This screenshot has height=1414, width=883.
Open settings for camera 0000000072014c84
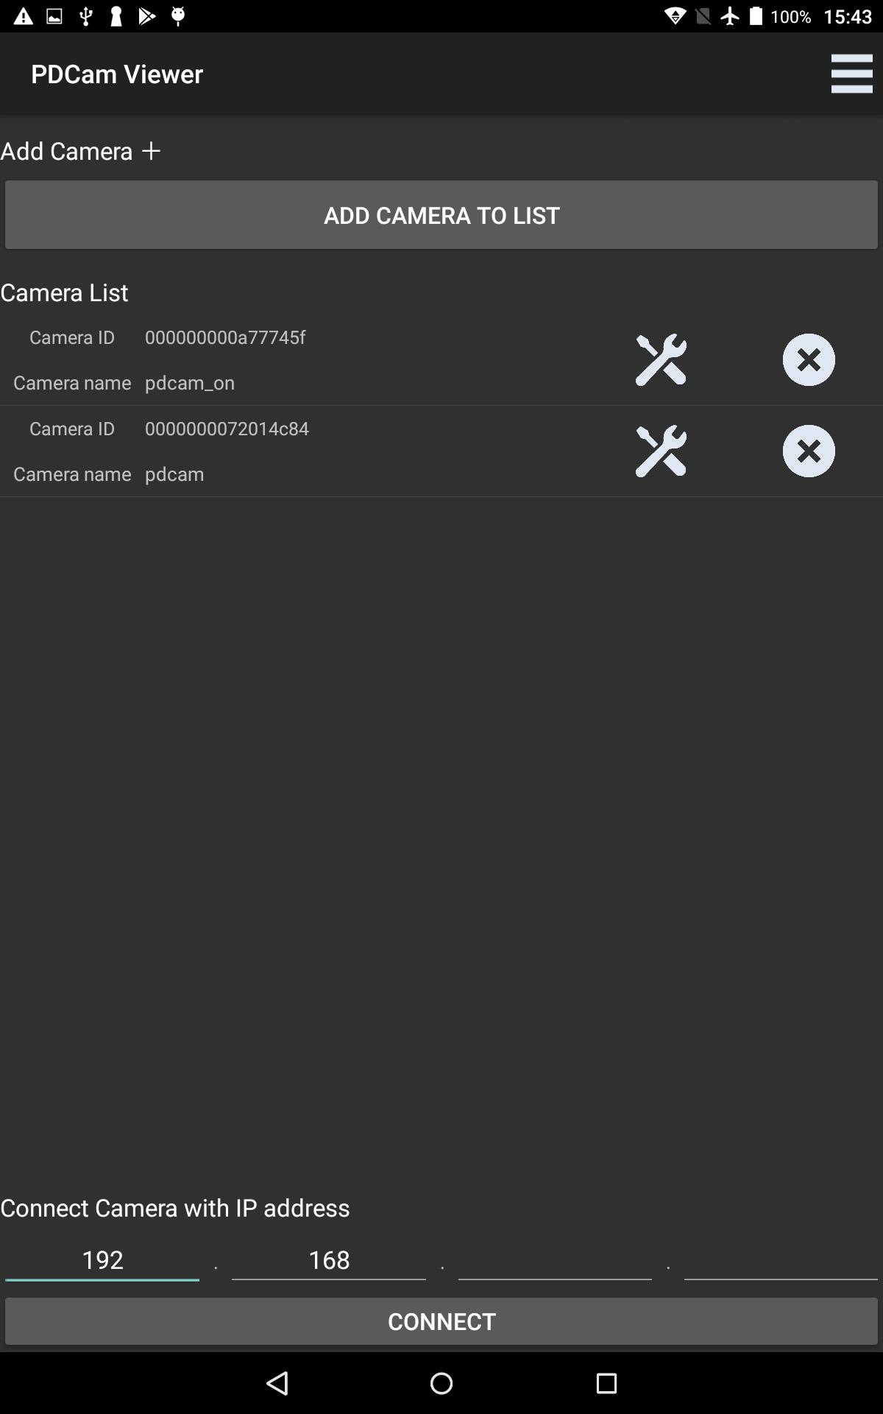tap(661, 451)
